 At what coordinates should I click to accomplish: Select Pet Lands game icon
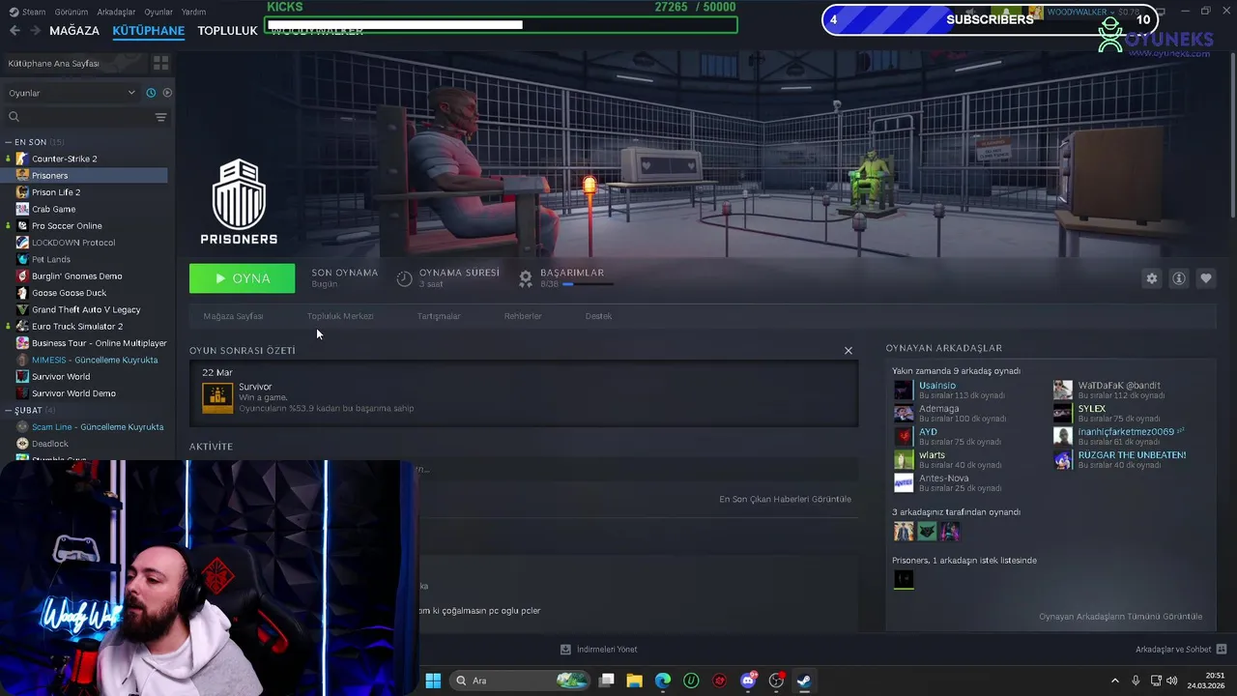click(x=23, y=259)
